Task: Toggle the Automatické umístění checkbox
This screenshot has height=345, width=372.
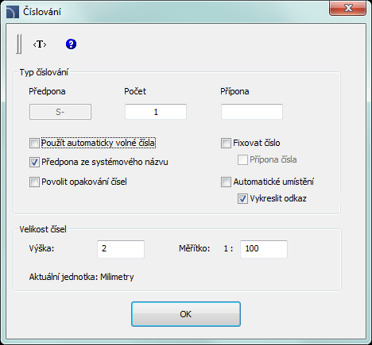Action: pos(226,182)
